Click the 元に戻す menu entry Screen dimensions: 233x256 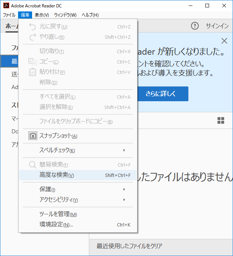(78, 27)
